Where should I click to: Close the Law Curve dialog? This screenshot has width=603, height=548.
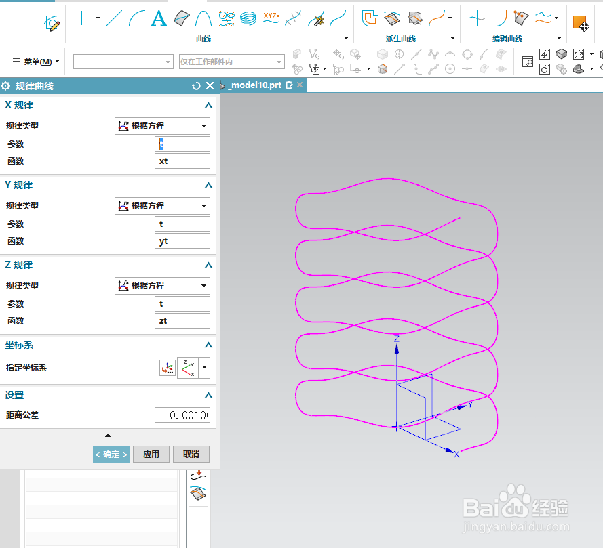point(210,86)
